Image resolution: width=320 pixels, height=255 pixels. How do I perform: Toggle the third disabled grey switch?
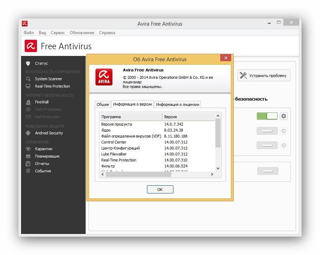point(267,145)
